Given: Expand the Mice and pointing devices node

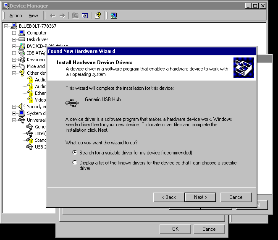Looking at the screenshot, I should click(x=14, y=66).
